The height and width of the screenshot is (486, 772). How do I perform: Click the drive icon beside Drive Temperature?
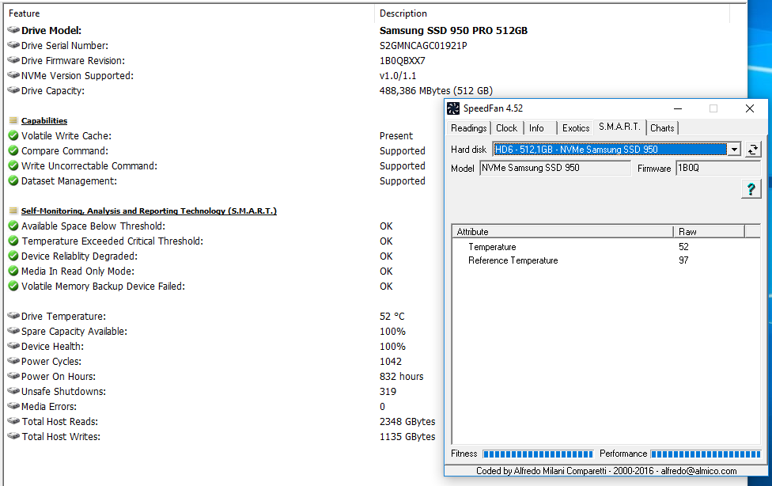(13, 316)
